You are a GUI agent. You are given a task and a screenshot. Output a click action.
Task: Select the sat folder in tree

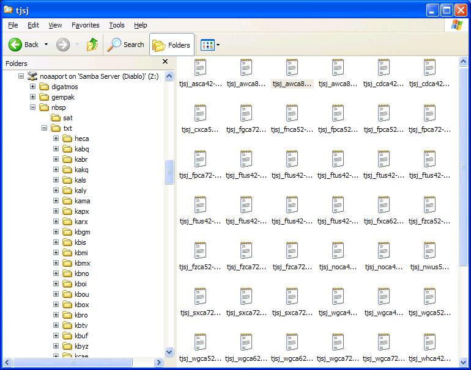click(x=62, y=118)
